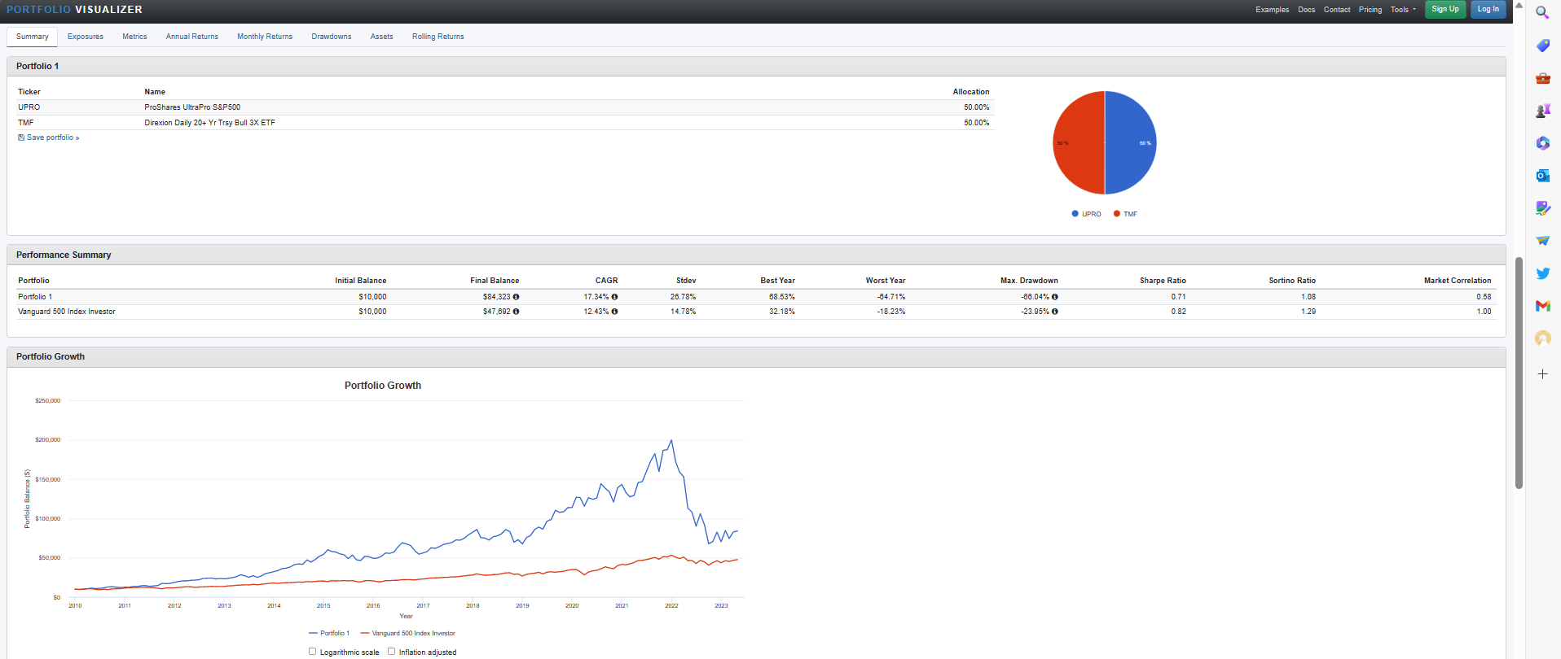Open the Rolling Returns tab
1561x659 pixels.
[x=438, y=37]
